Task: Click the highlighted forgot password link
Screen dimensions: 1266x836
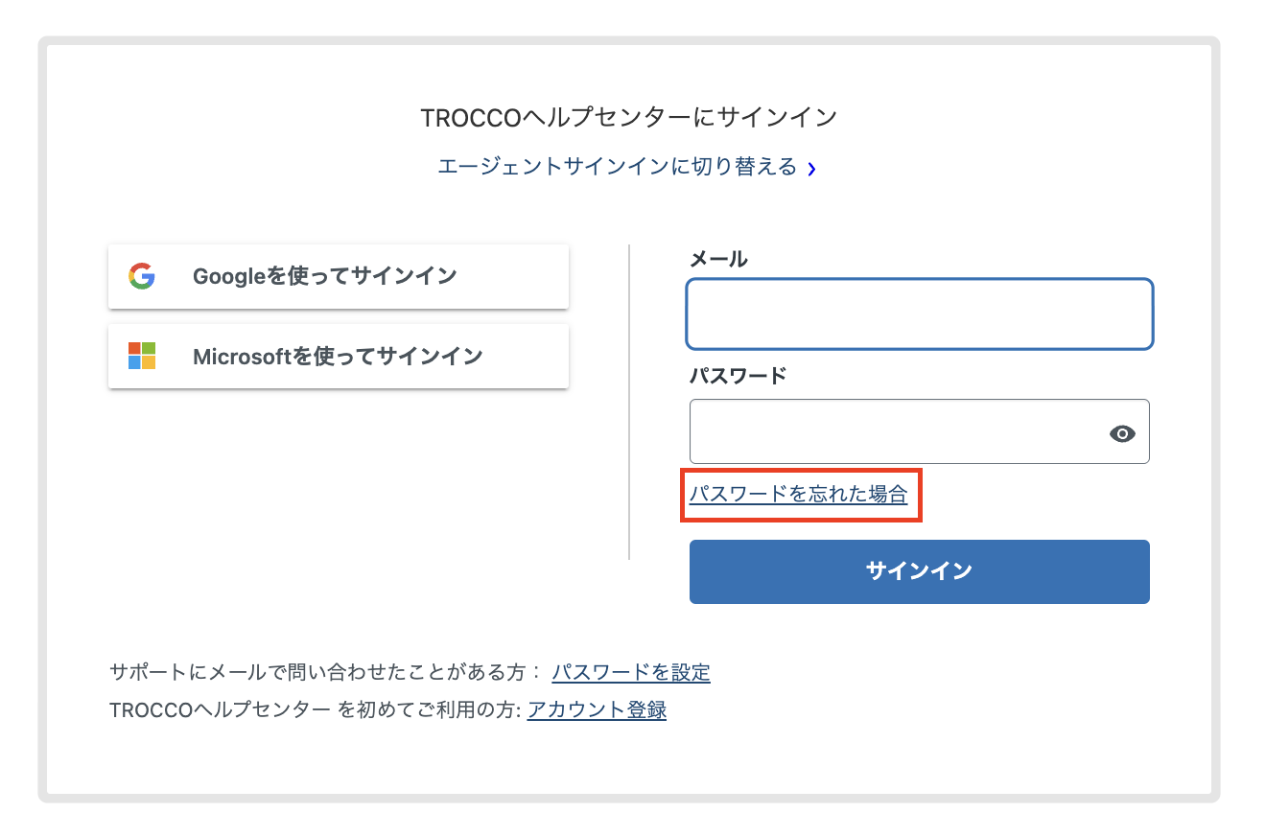Action: 801,495
